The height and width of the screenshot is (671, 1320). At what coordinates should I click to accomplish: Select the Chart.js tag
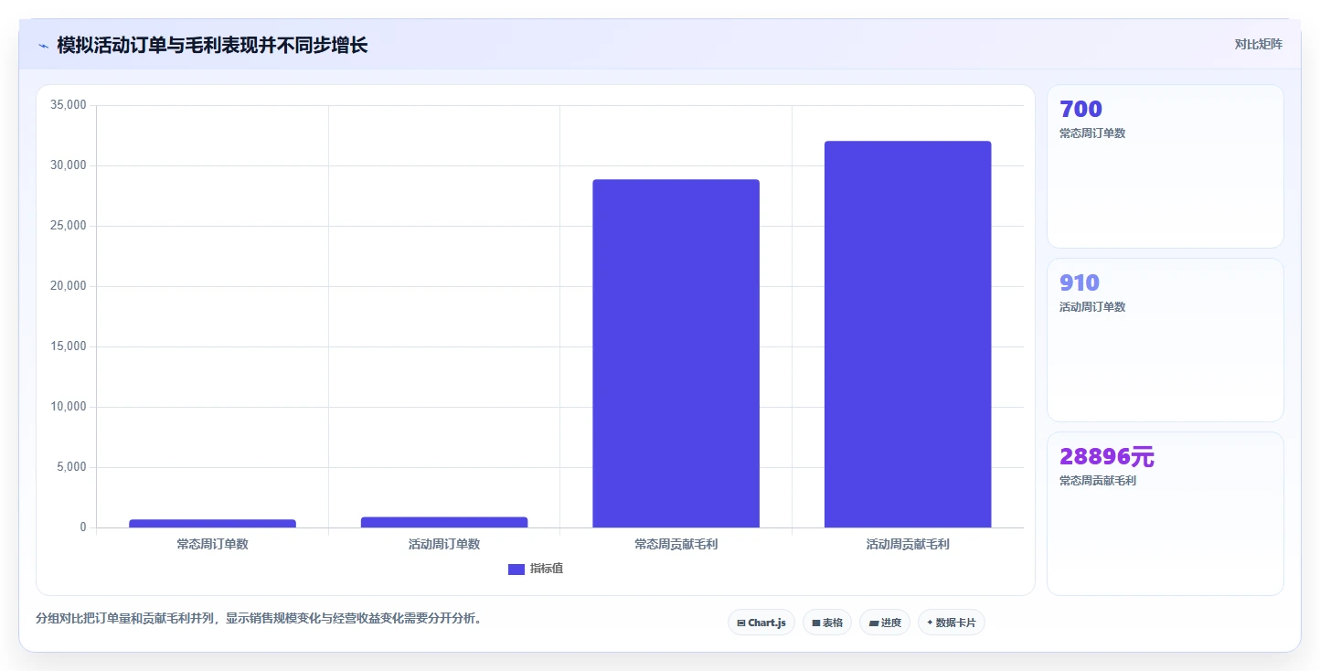[x=761, y=623]
